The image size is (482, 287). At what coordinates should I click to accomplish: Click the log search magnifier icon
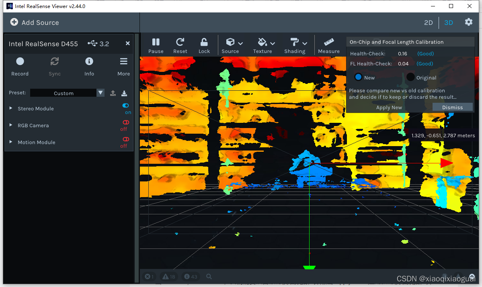209,277
